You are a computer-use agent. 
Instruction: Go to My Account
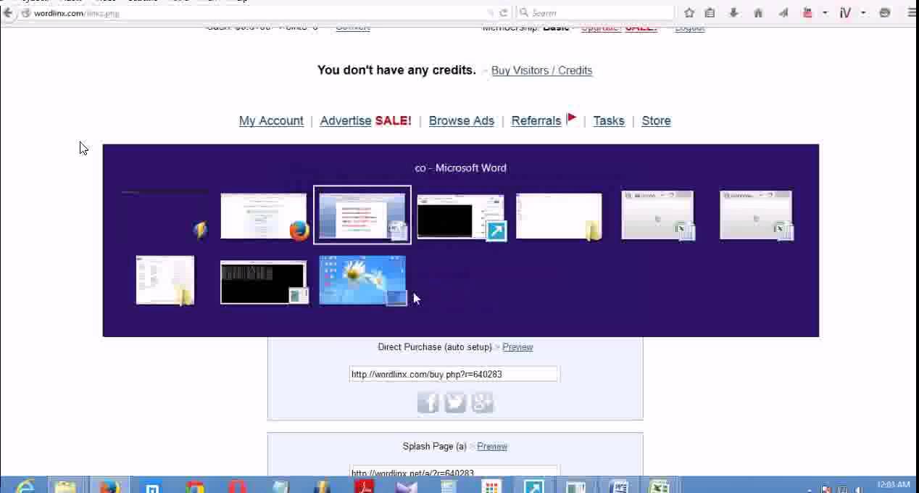click(x=271, y=121)
